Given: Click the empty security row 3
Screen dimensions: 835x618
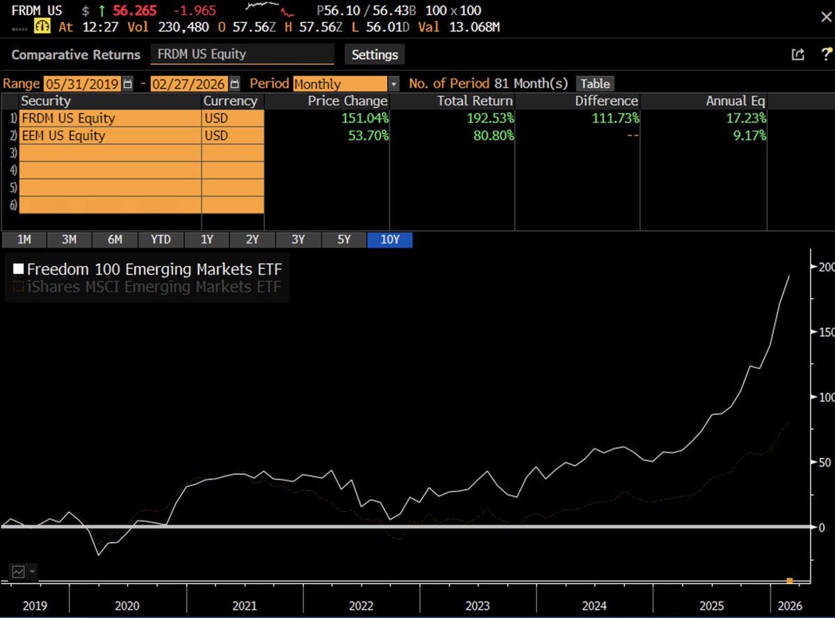Looking at the screenshot, I should coord(110,153).
